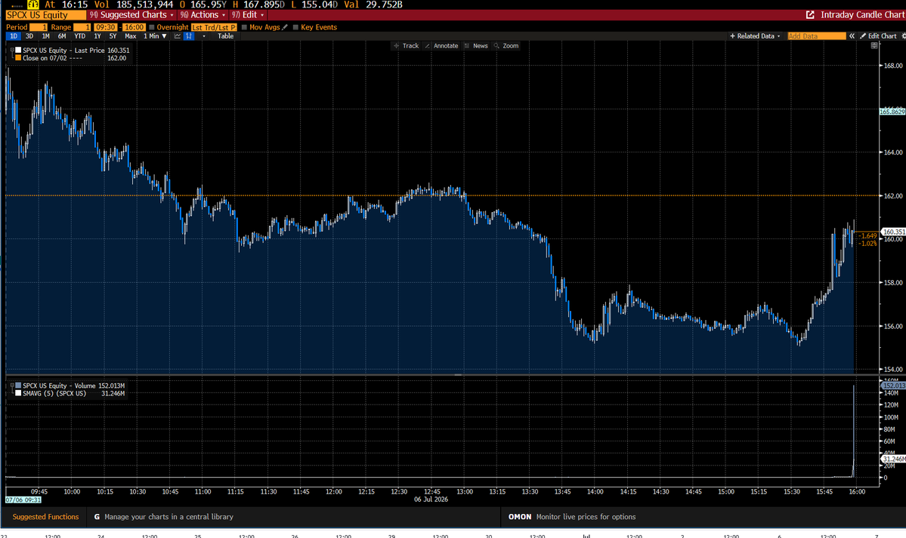Click Suggested Functions link

tap(45, 517)
